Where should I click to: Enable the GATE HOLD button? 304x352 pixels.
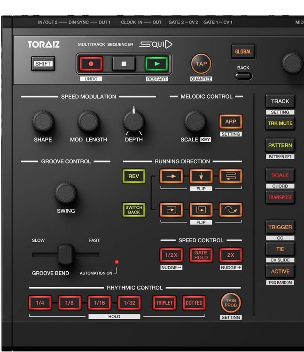coord(201,255)
